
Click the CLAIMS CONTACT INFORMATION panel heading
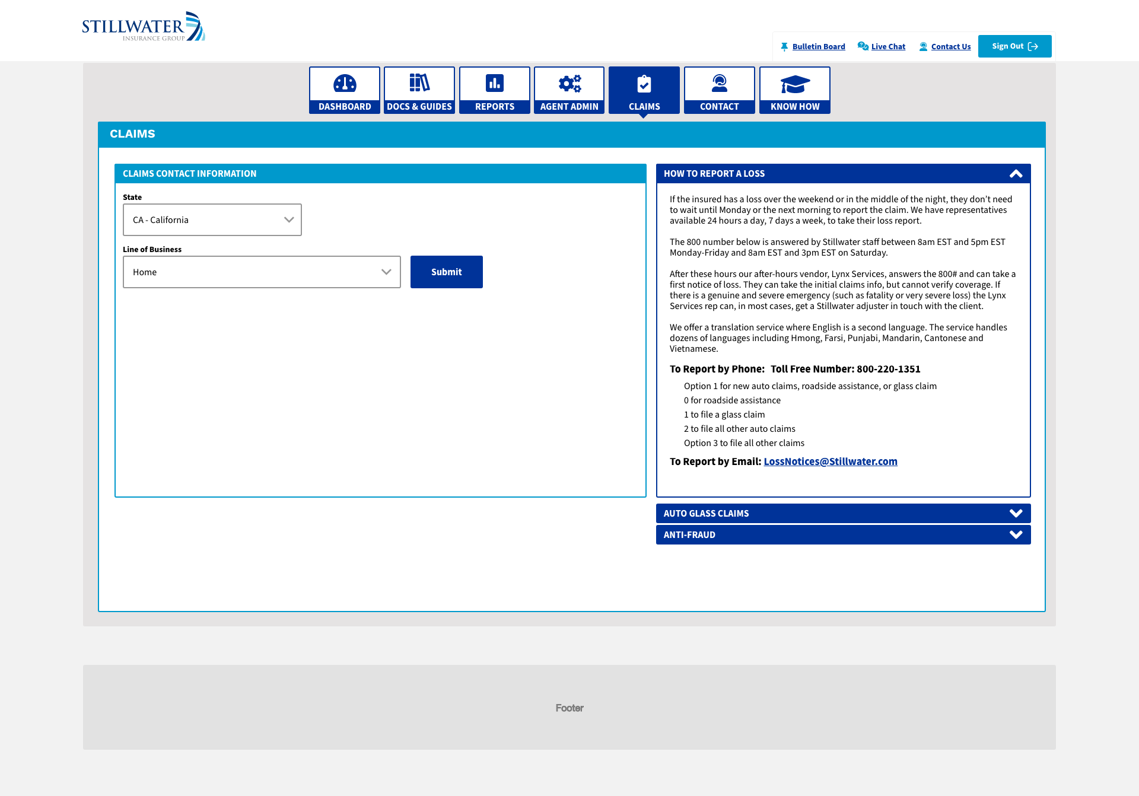tap(190, 174)
